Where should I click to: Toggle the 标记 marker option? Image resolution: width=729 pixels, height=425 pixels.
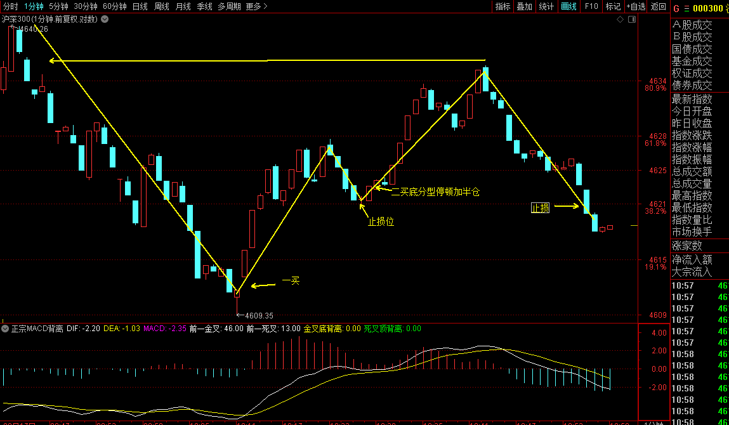[613, 6]
